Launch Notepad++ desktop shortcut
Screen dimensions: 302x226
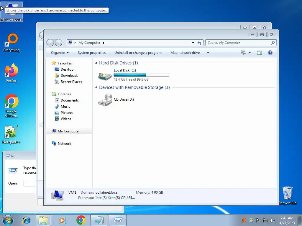click(12, 134)
